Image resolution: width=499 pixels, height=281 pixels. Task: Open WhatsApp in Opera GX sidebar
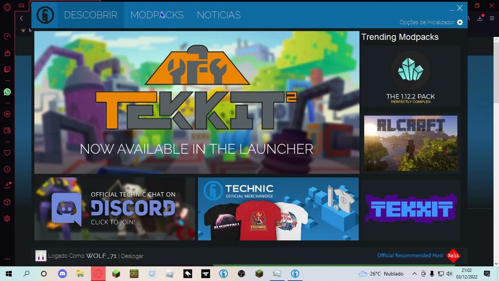tap(7, 92)
